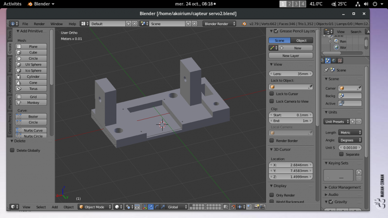Click the Texture properties tab icon
Image resolution: width=388 pixels, height=218 pixels.
click(x=340, y=60)
